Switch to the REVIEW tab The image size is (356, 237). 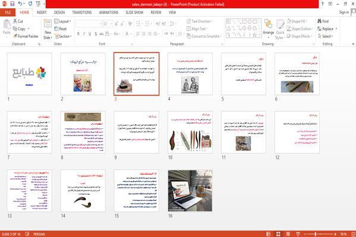point(156,12)
